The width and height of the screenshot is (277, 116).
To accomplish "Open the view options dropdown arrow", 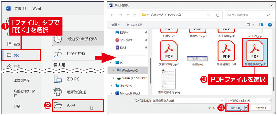I will click(253, 25).
